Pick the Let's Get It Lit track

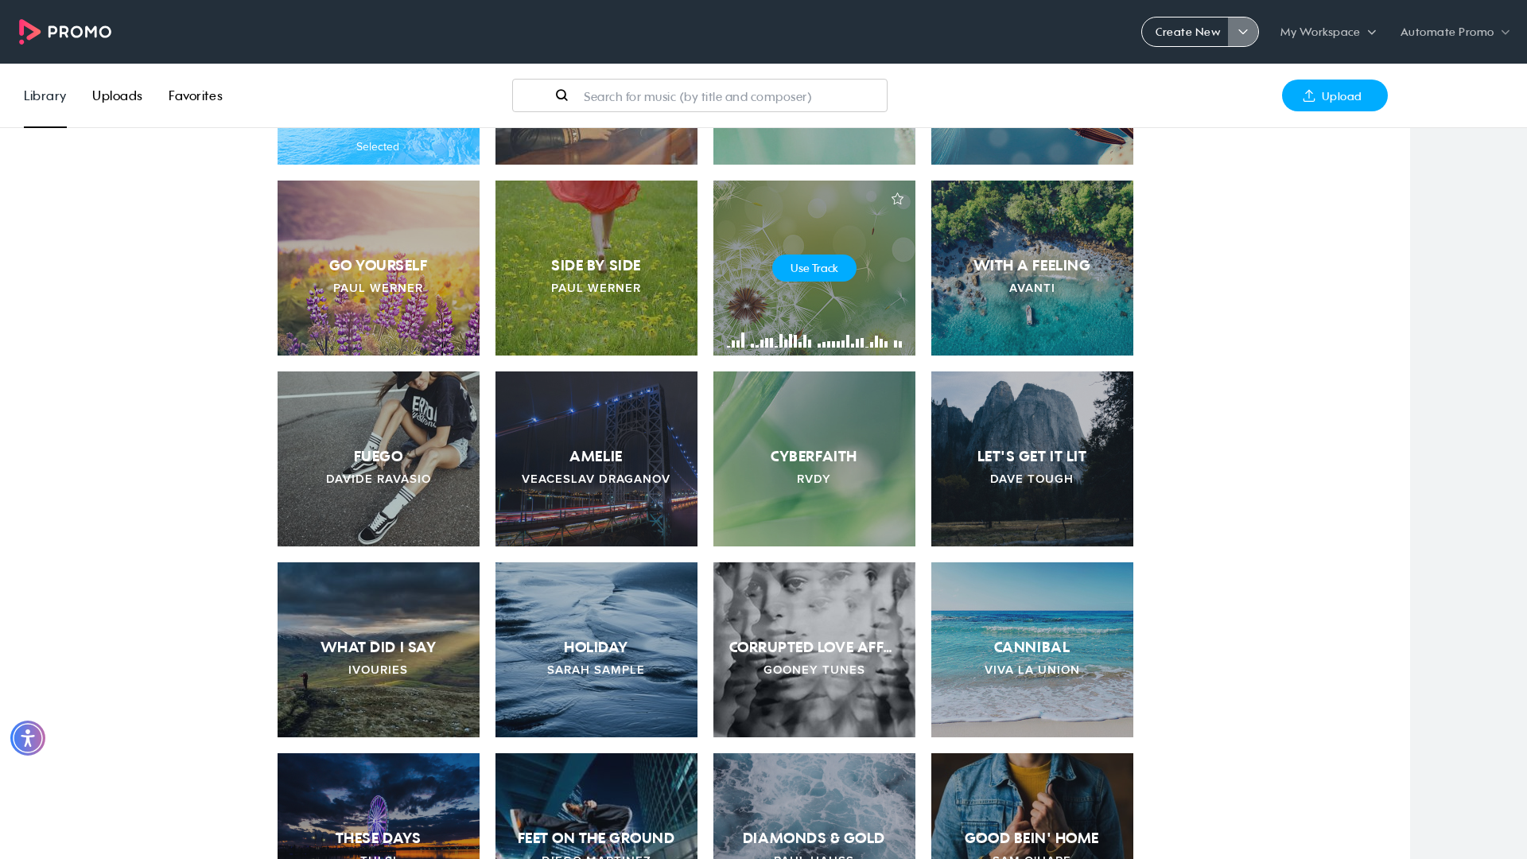pos(1032,459)
